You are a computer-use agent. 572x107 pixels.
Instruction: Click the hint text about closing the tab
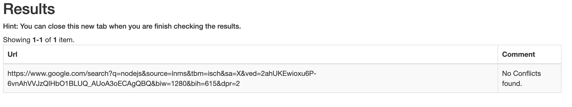122,26
